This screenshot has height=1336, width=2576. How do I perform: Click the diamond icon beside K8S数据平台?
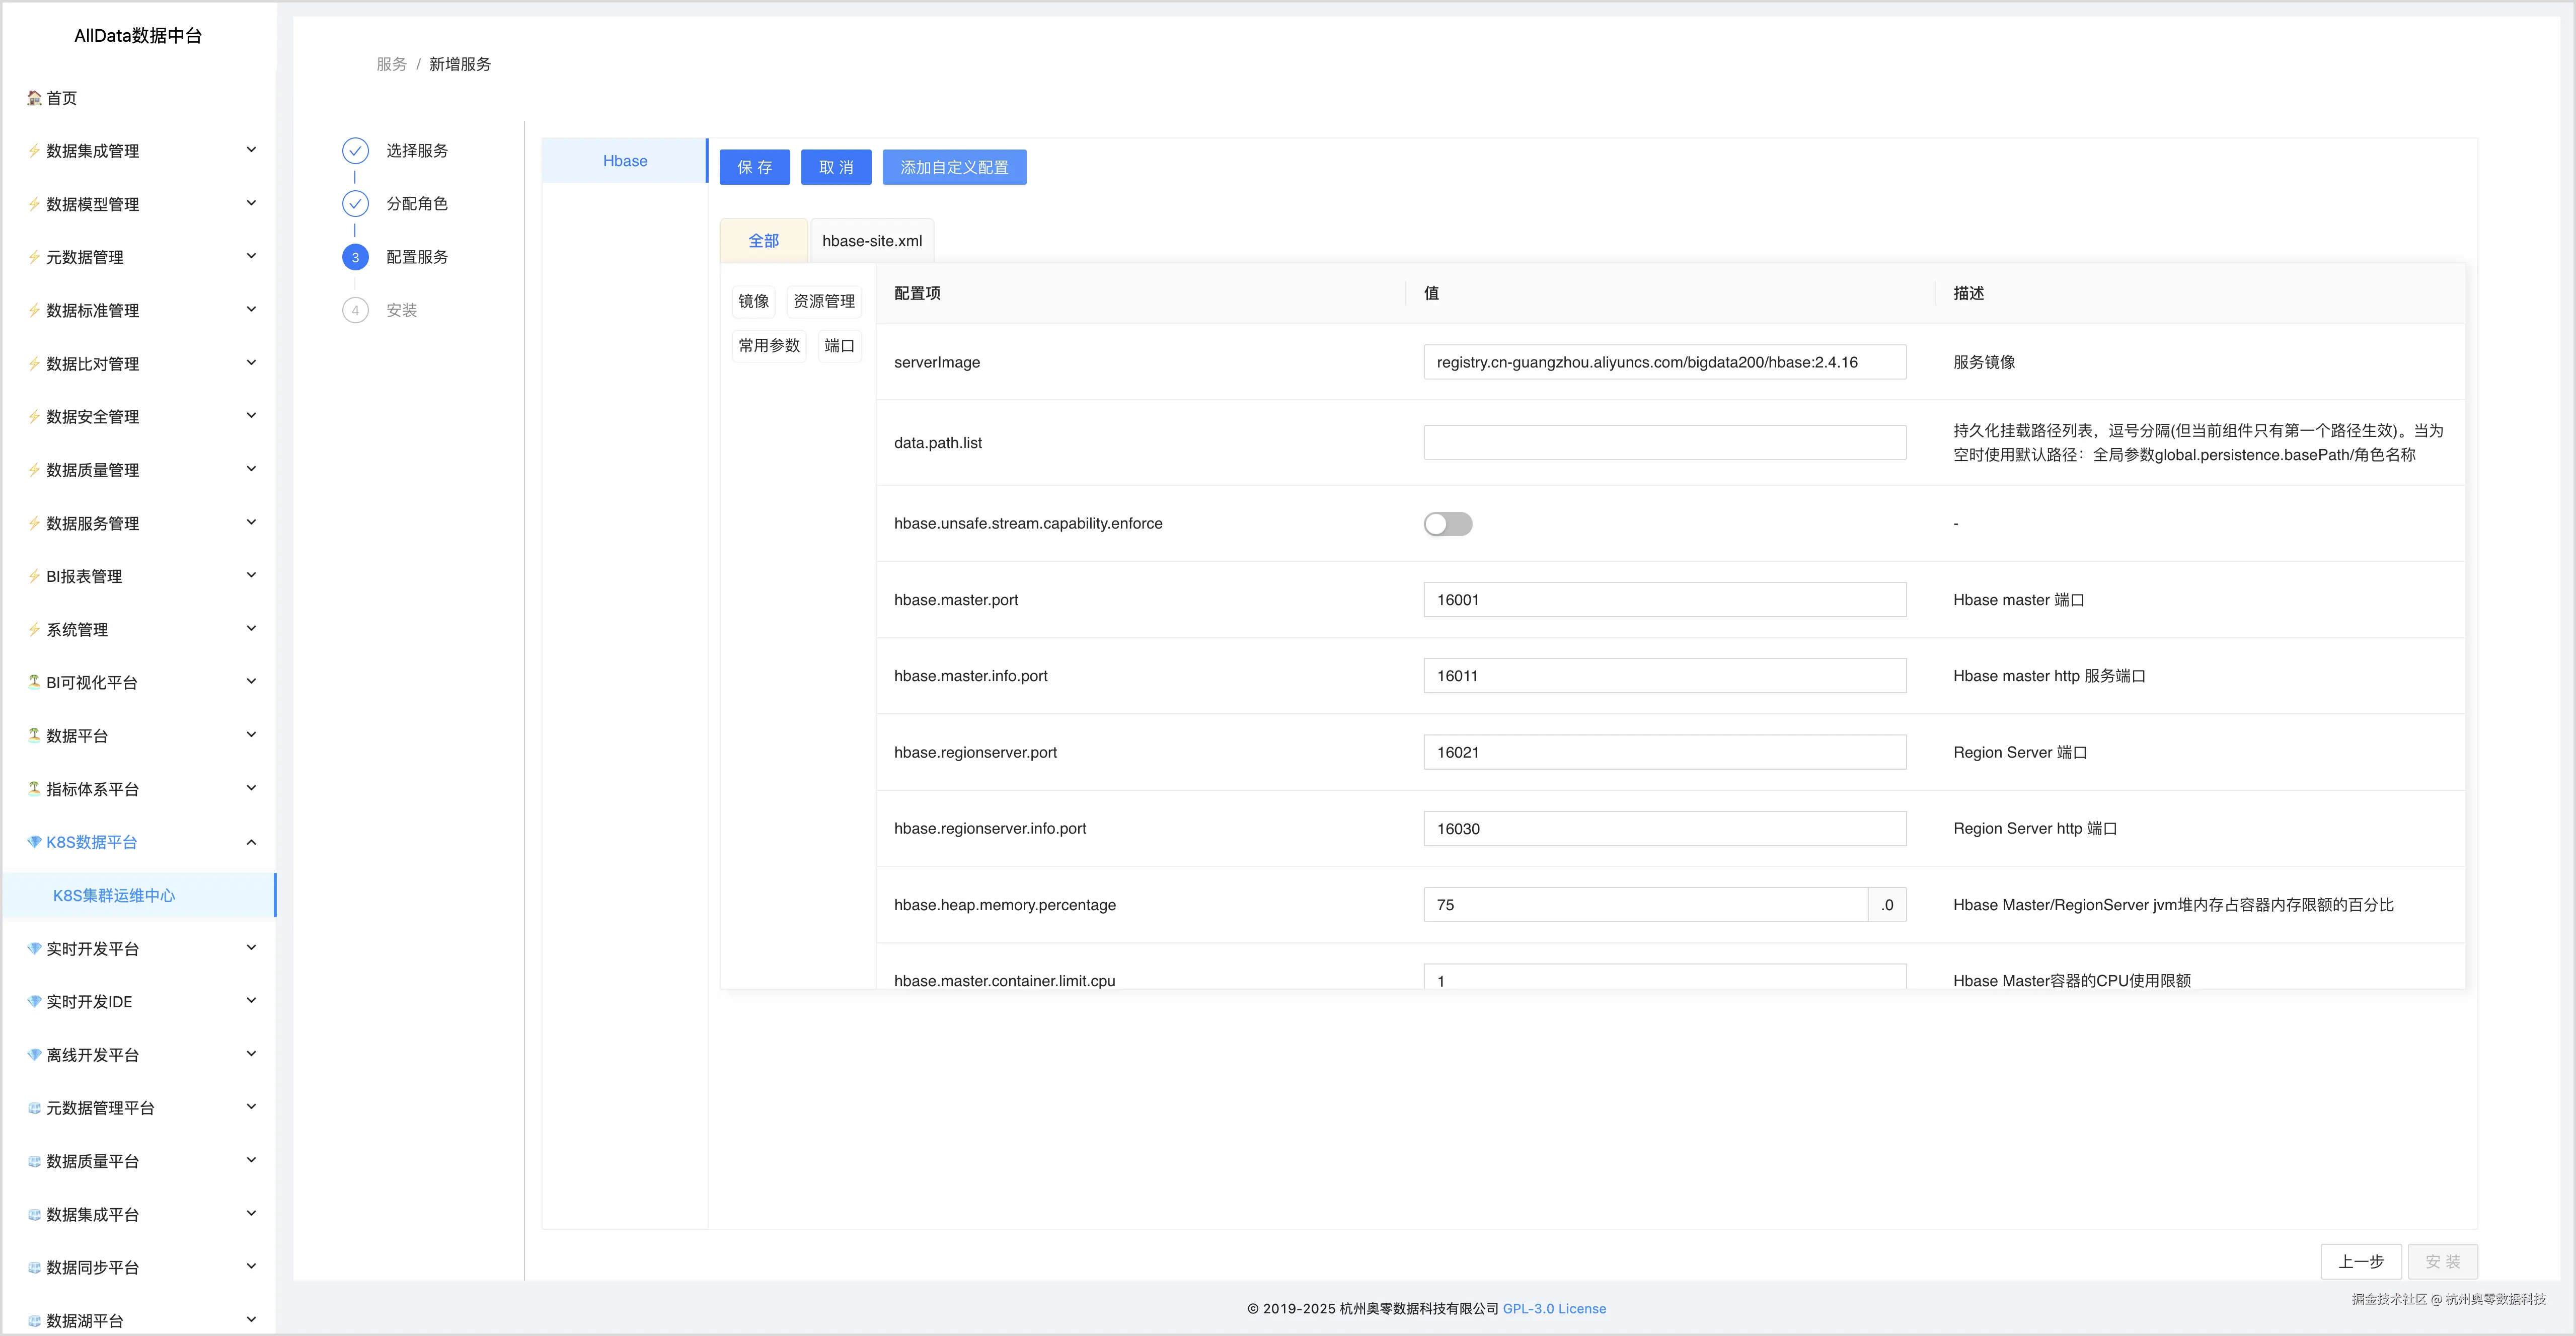click(34, 842)
